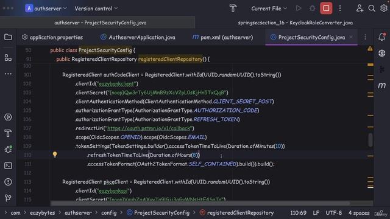Open the Maven tool window icon
Screen dimensions: 390x219
click(382, 85)
